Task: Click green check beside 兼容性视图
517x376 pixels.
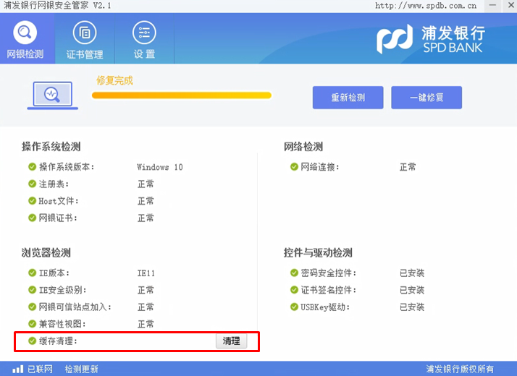Action: tap(32, 324)
